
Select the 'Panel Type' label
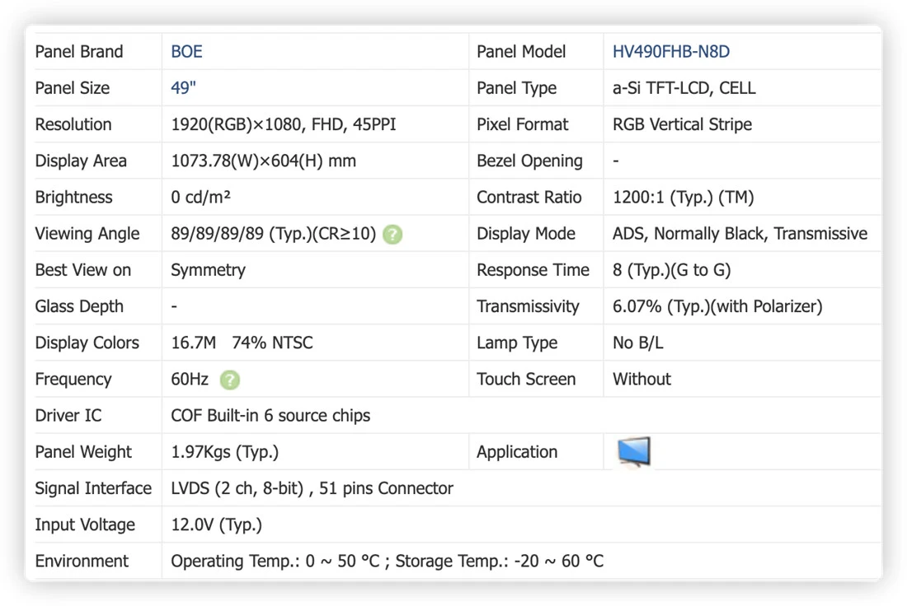point(516,88)
